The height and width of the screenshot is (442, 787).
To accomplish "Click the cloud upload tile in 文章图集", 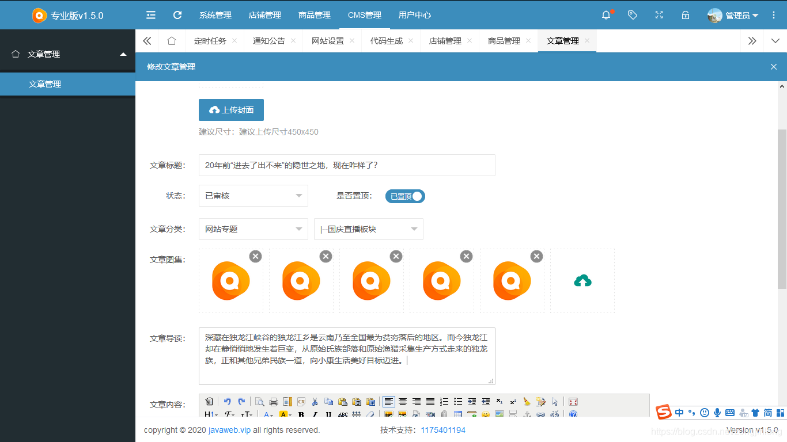I will [x=582, y=281].
